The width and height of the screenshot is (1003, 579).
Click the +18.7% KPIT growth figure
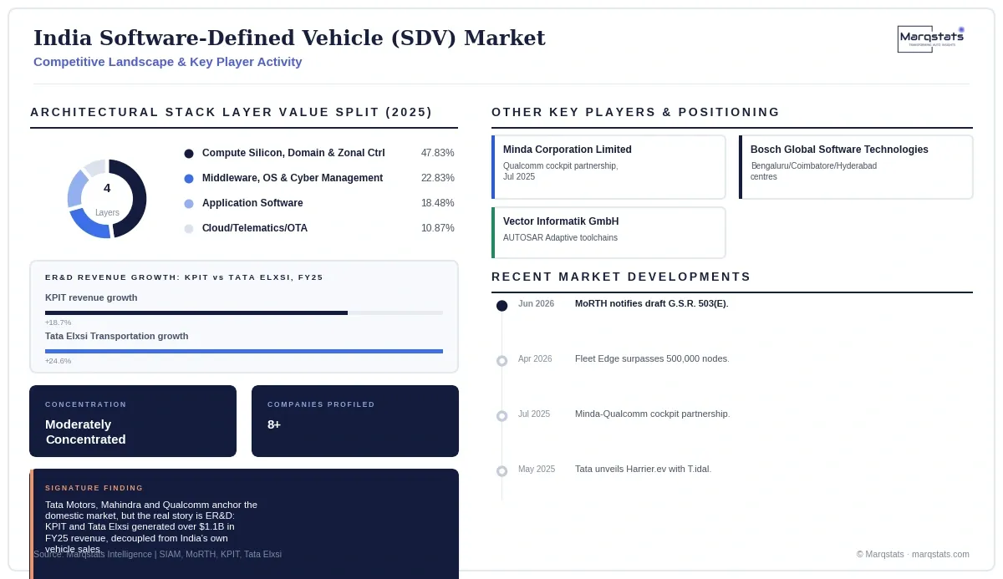59,323
